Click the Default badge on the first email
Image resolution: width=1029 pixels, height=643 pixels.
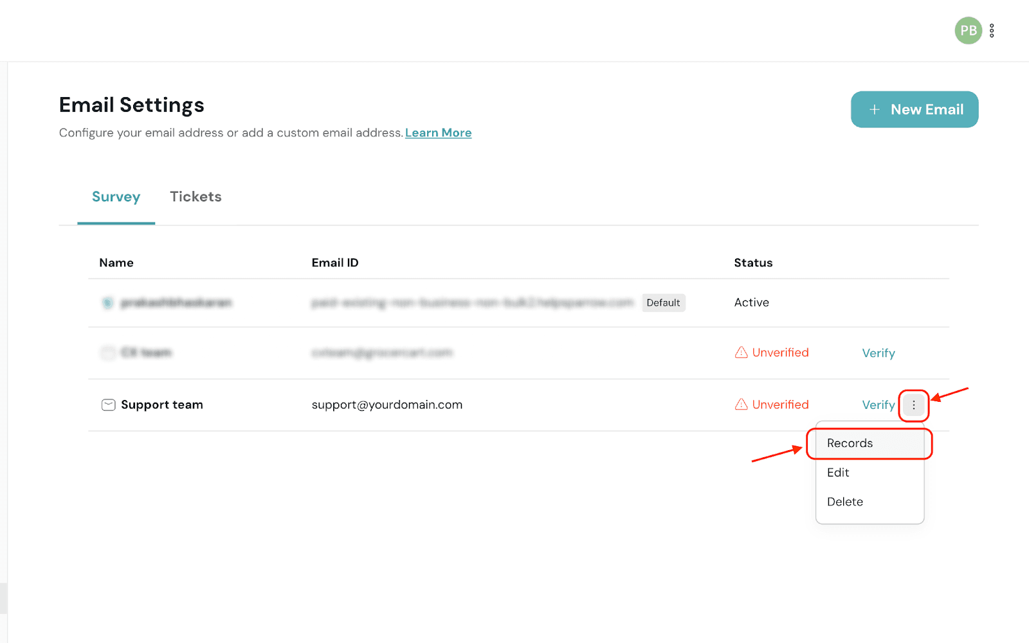[x=663, y=303]
